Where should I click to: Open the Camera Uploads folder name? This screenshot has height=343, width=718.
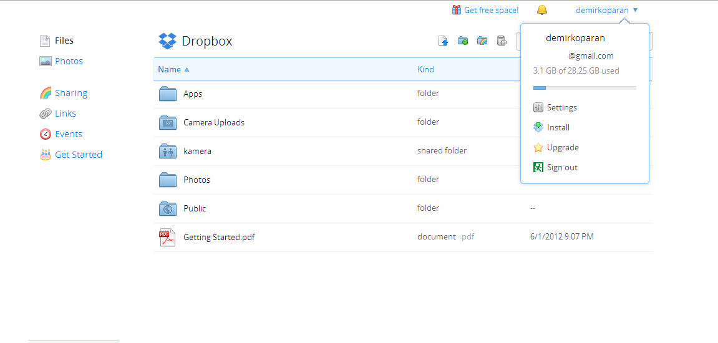214,123
